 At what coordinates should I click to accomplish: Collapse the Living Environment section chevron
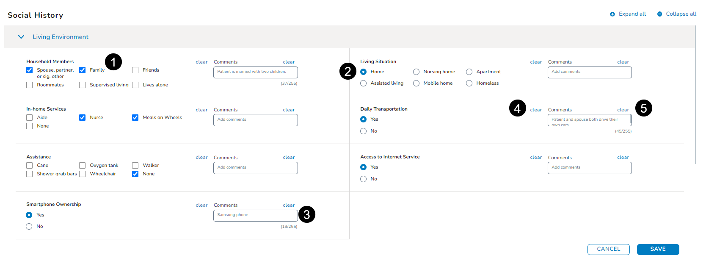click(21, 37)
